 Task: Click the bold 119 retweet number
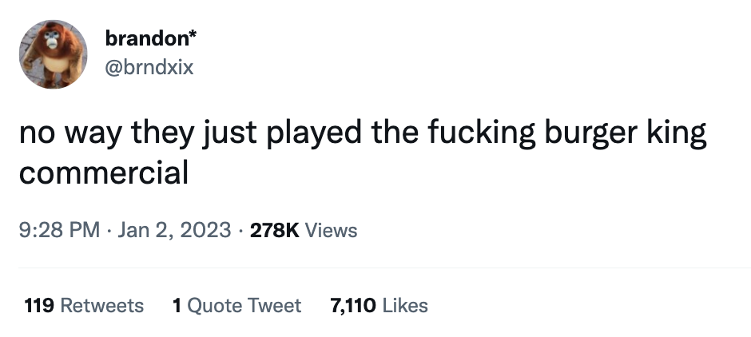point(39,305)
